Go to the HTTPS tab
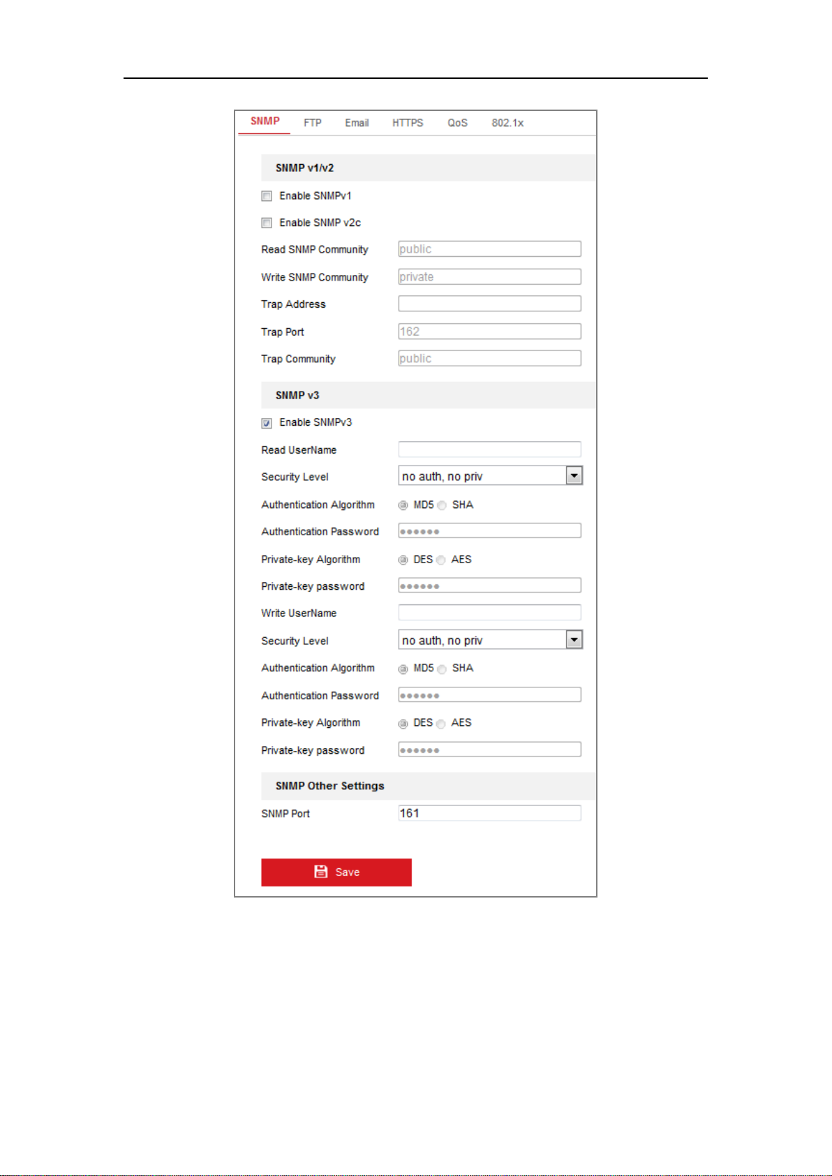832x1176 pixels. pyautogui.click(x=408, y=123)
